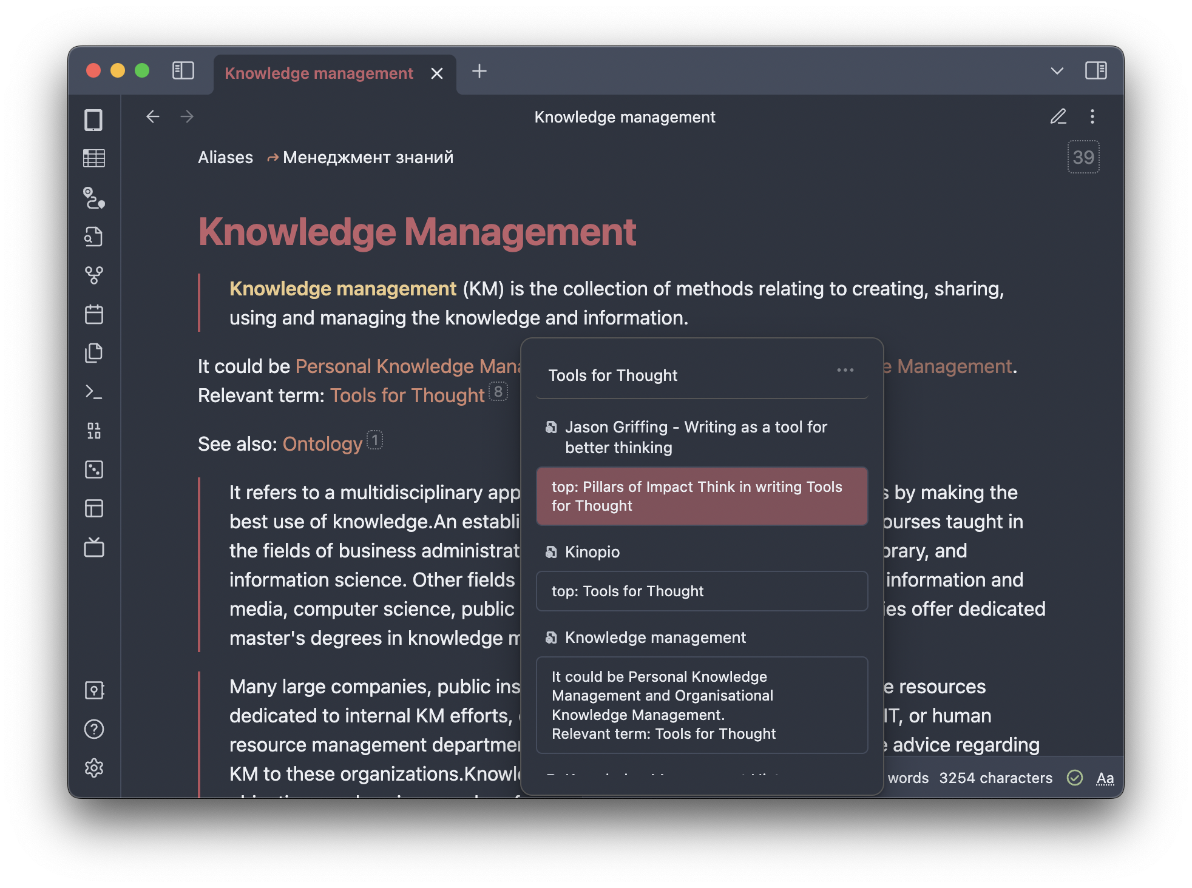
Task: Open vault switcher icon
Action: (94, 690)
